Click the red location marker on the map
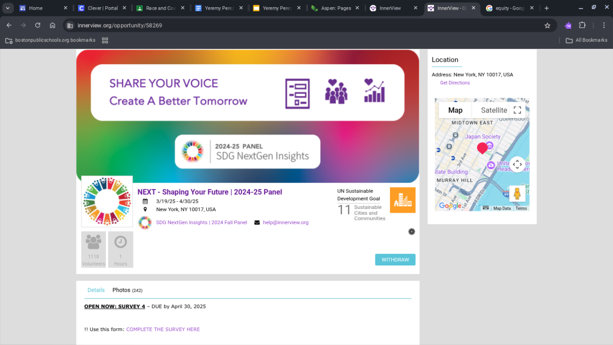Image resolution: width=613 pixels, height=345 pixels. coord(482,148)
